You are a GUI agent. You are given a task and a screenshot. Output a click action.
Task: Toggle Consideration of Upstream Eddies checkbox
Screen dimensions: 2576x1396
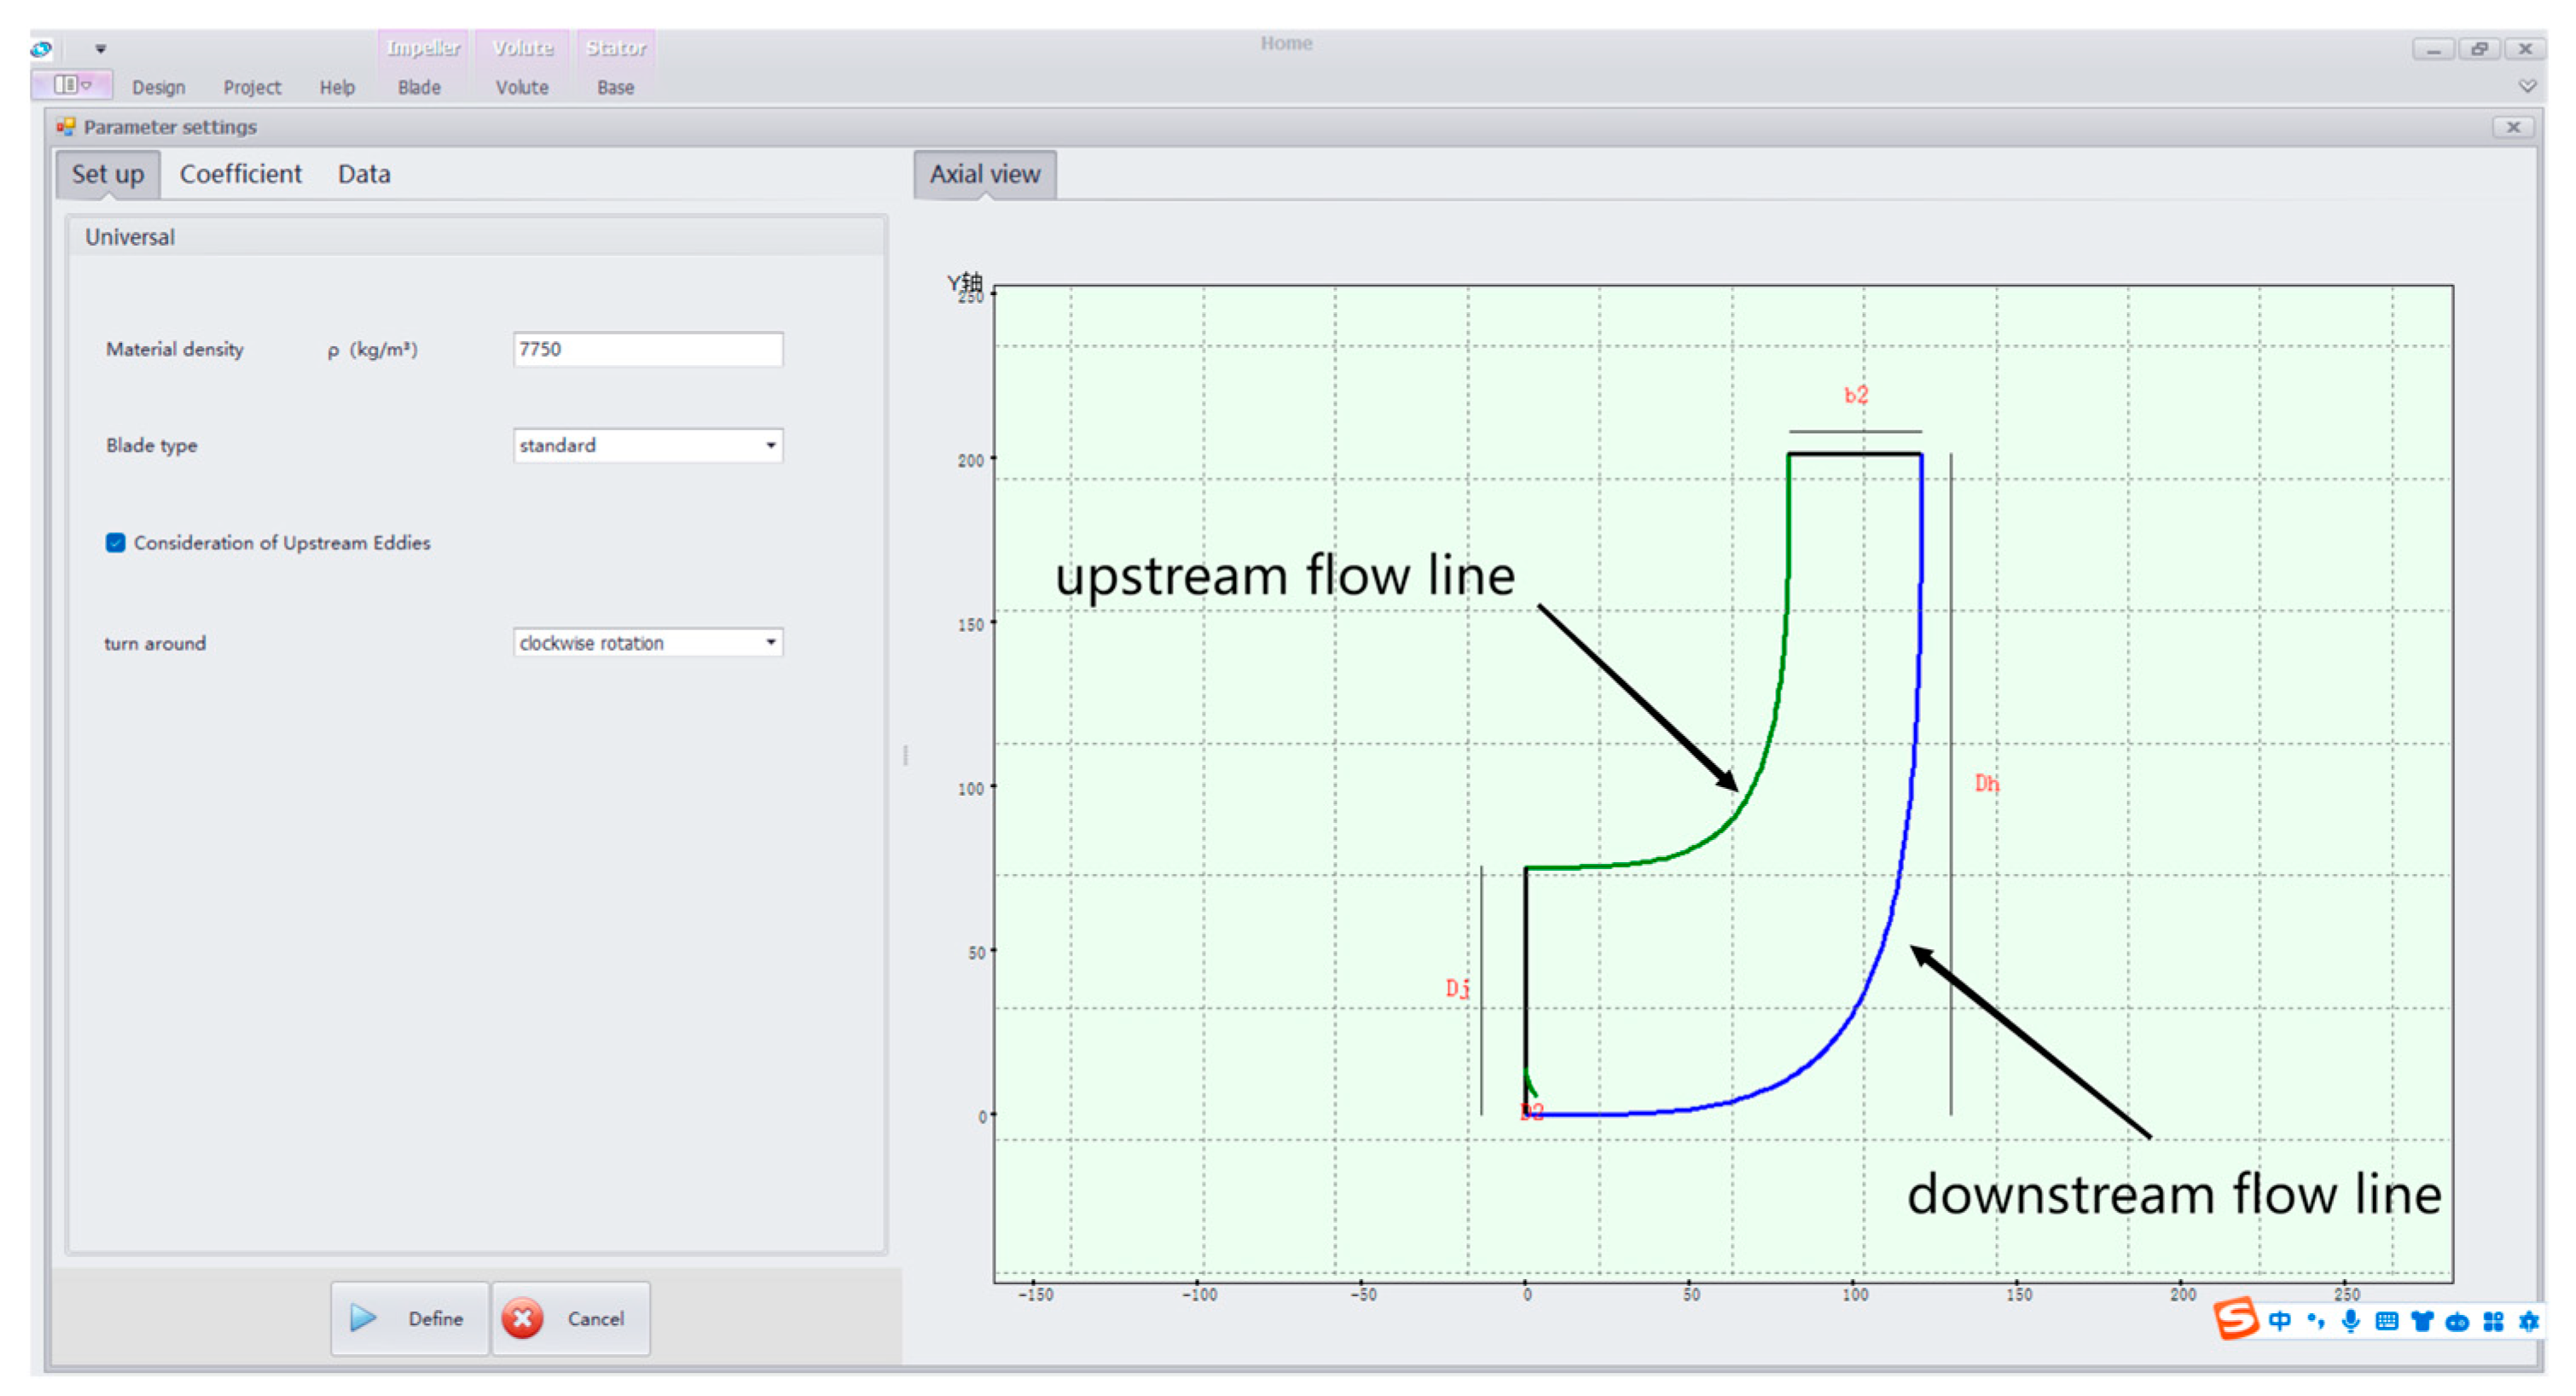pos(116,543)
